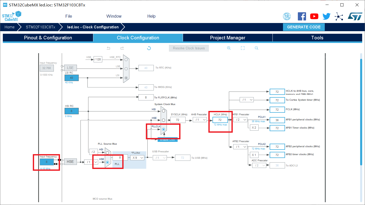The height and width of the screenshot is (205, 365).
Task: Click the HCLK to AHB bus value field
Action: [277, 92]
